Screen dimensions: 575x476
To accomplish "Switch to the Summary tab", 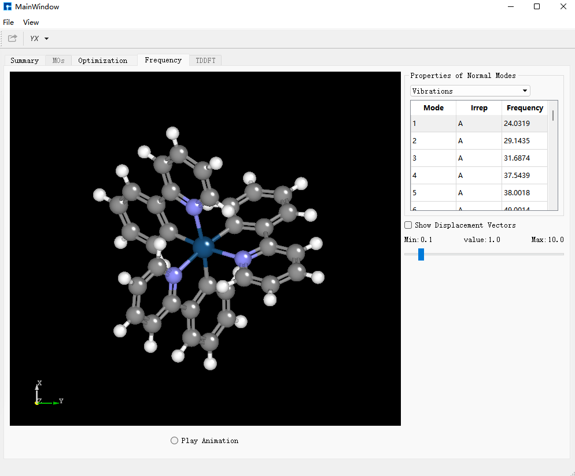I will click(24, 61).
